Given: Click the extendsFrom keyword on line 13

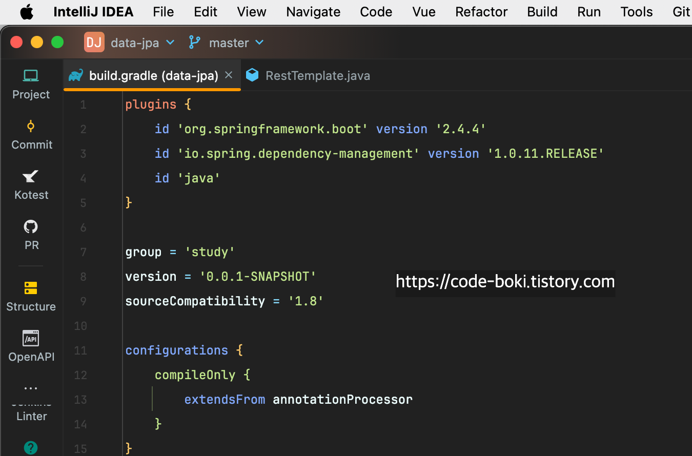Looking at the screenshot, I should point(225,400).
